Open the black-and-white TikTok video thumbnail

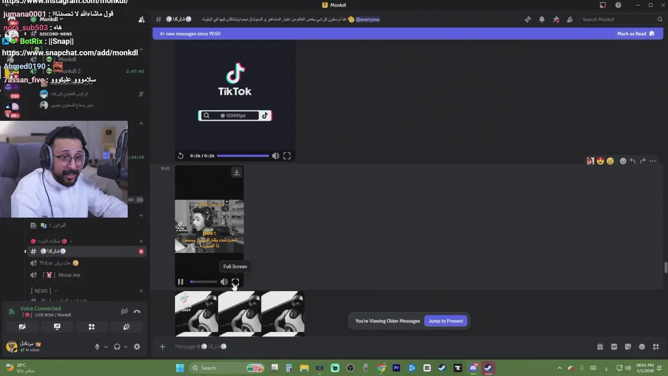[240, 314]
